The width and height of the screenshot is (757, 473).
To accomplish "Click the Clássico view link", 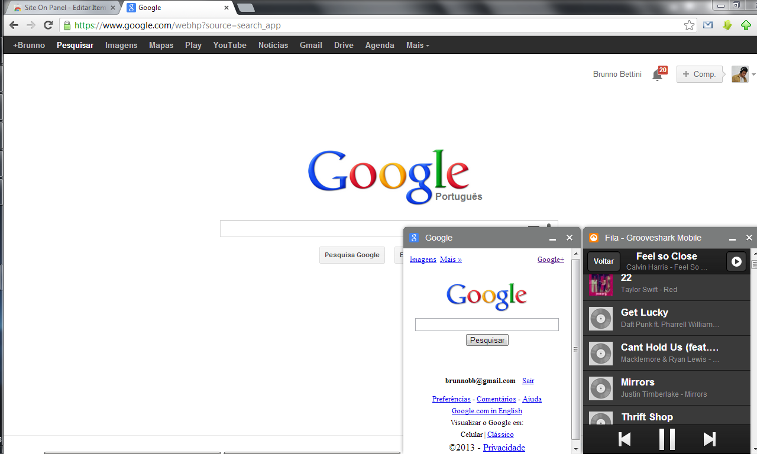I will coord(500,435).
